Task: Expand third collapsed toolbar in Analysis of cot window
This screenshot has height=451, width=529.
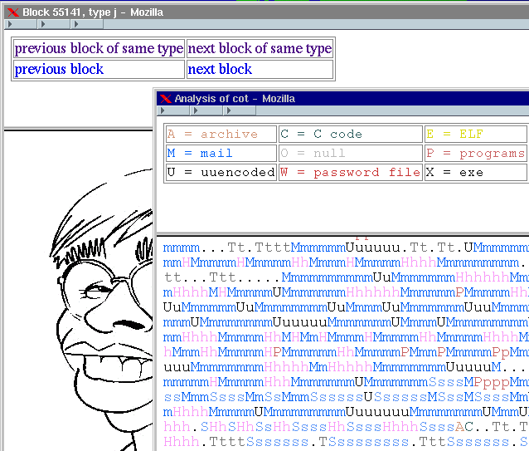Action: coord(240,110)
